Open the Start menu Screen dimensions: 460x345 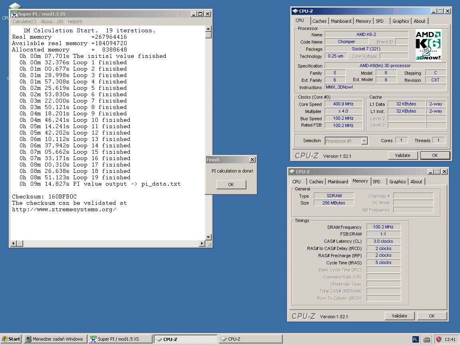pos(11,339)
